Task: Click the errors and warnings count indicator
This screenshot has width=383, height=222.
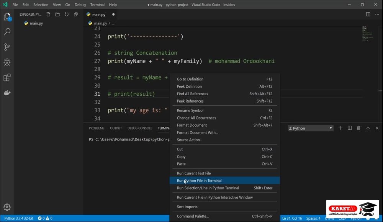Action: click(x=45, y=218)
